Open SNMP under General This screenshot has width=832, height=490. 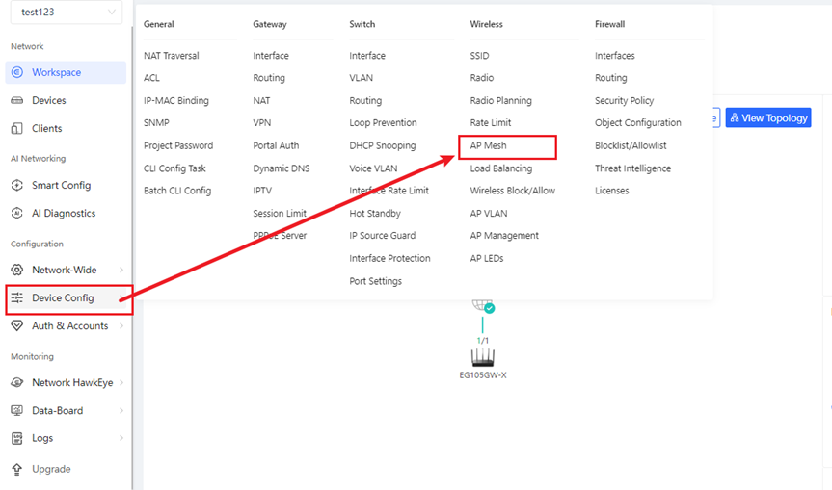156,122
